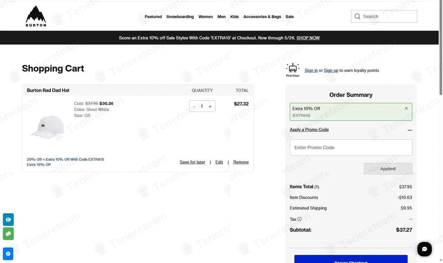The width and height of the screenshot is (443, 263).
Task: Click the First Chair loyalty icon
Action: point(293,70)
